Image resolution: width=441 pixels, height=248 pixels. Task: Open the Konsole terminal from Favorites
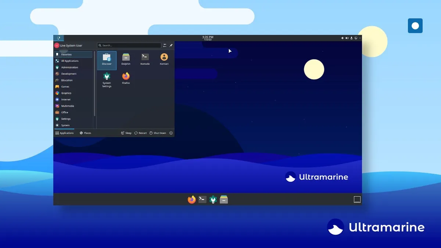click(145, 59)
